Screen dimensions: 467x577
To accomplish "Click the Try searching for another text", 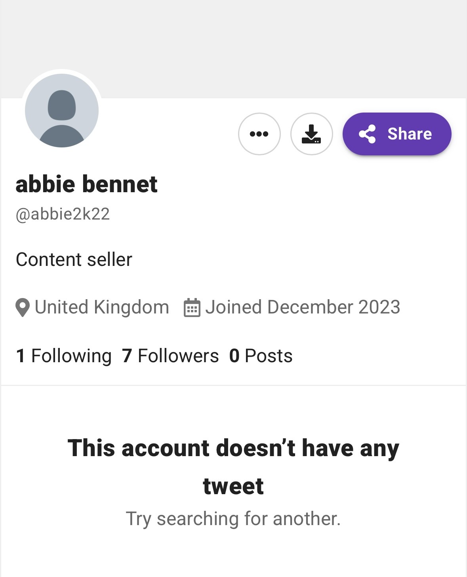I will (233, 519).
